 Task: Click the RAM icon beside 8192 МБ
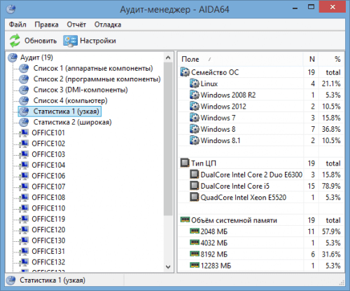coord(195,254)
